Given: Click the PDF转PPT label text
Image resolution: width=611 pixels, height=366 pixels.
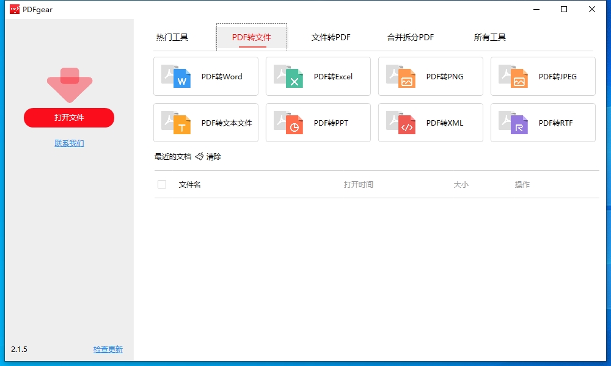Looking at the screenshot, I should tap(331, 123).
